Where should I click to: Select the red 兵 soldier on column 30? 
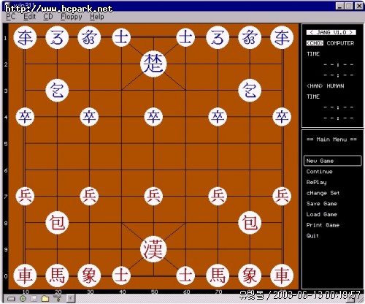tap(89, 196)
